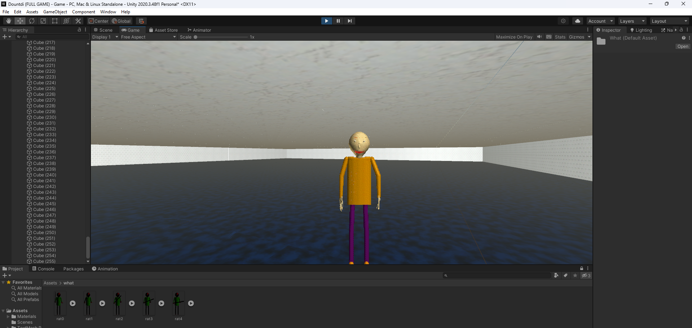The height and width of the screenshot is (328, 692).
Task: Open Collab services icon in toolbar
Action: click(563, 21)
